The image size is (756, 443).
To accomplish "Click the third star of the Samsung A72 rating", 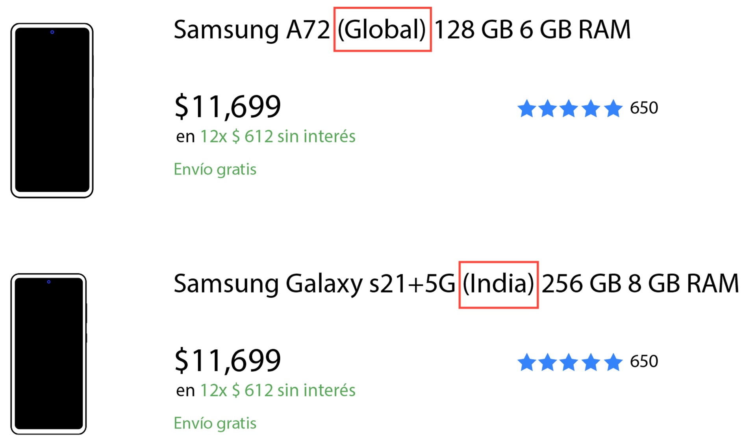I will coord(569,108).
